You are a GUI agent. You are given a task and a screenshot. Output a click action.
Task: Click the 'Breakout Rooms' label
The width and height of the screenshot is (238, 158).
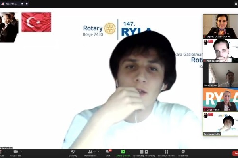tap(166, 156)
